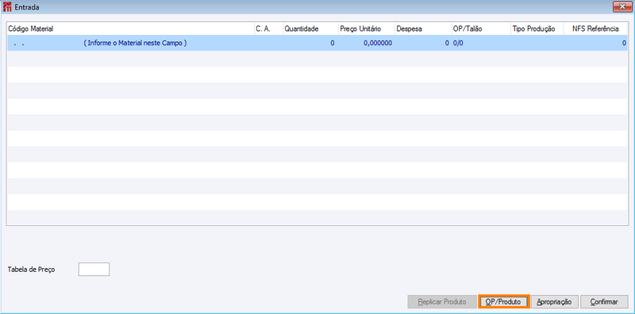Screen dimensions: 635x314
Task: Select the NFS Referência column header
Action: 595,29
